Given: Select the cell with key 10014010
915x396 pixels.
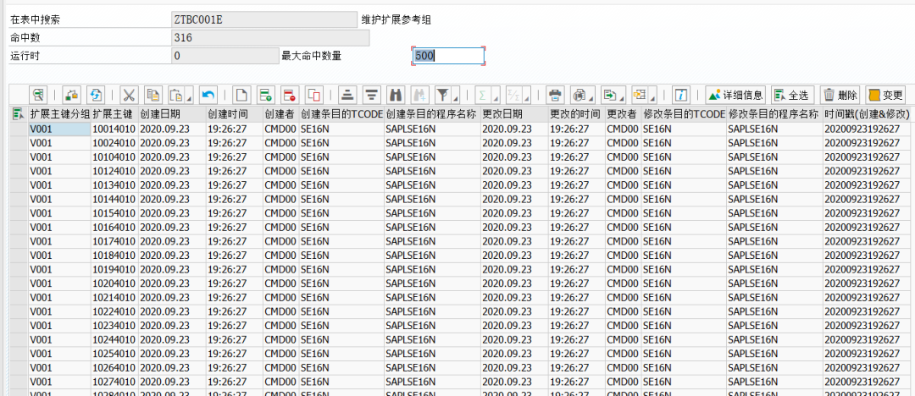Looking at the screenshot, I should pos(114,129).
